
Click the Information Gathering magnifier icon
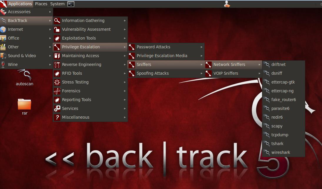[57, 21]
